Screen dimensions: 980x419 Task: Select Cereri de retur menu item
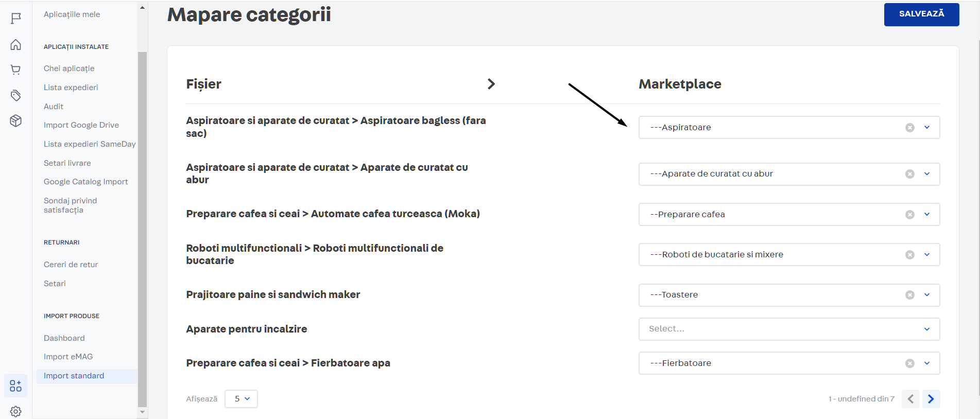pos(71,265)
